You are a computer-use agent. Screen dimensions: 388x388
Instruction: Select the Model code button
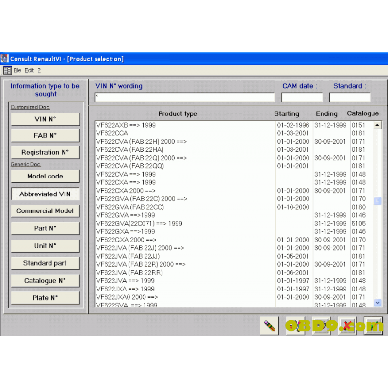(45, 176)
